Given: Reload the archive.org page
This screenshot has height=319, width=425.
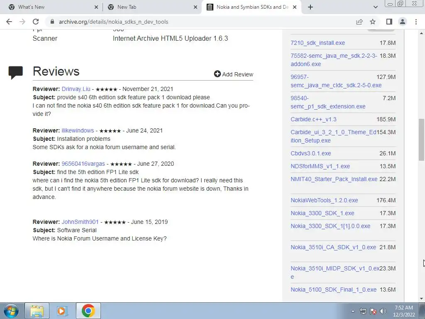Looking at the screenshot, I should (x=36, y=22).
